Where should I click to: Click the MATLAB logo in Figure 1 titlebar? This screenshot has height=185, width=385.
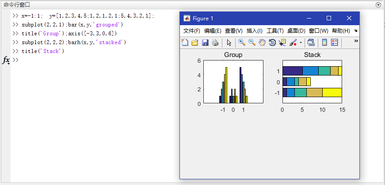point(187,19)
